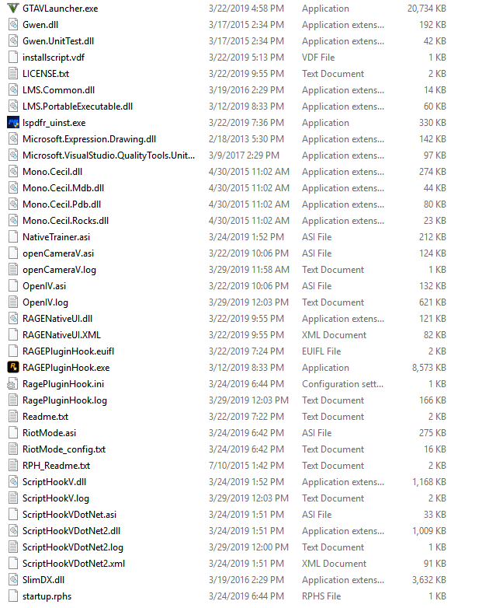This screenshot has width=489, height=608.
Task: Select LMS.PortableExecutable.dll in the list
Action: click(x=78, y=107)
